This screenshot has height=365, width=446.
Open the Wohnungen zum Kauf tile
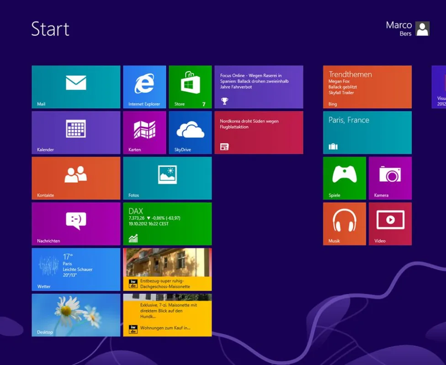click(x=168, y=315)
